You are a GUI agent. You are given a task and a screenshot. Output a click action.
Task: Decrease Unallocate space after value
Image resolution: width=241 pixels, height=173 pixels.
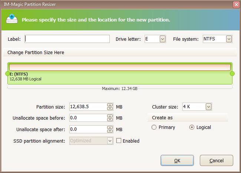110,131
